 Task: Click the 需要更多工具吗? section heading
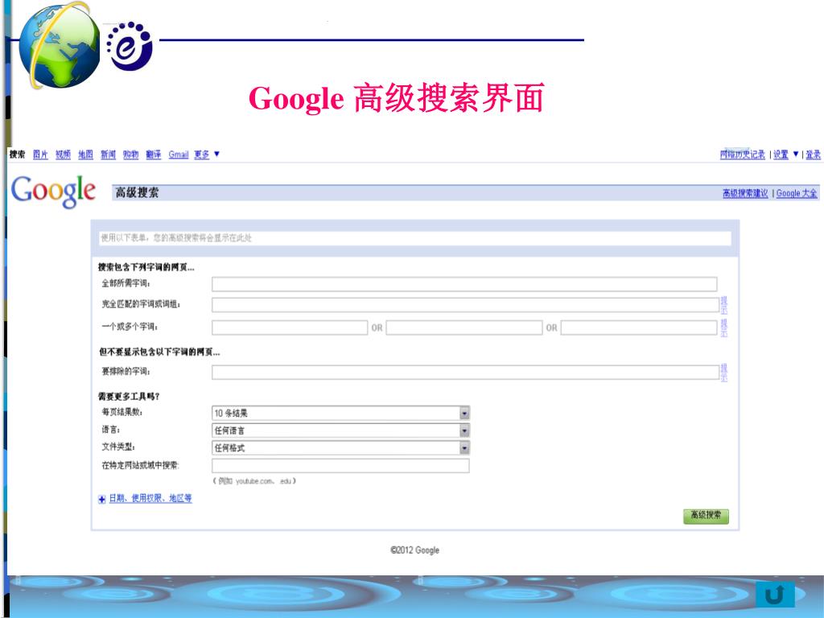click(129, 396)
